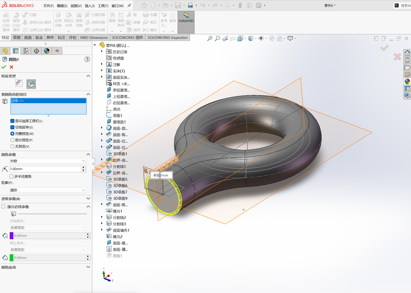
Task: Switch to the PropertyManager tab icon
Action: (16, 51)
